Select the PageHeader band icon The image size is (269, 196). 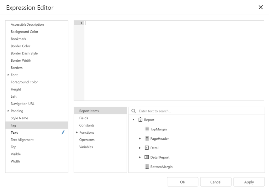click(146, 138)
